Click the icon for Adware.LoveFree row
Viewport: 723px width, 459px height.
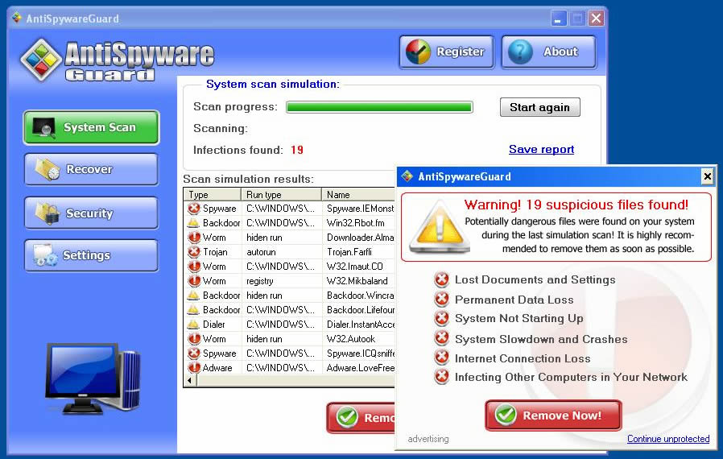coord(194,368)
